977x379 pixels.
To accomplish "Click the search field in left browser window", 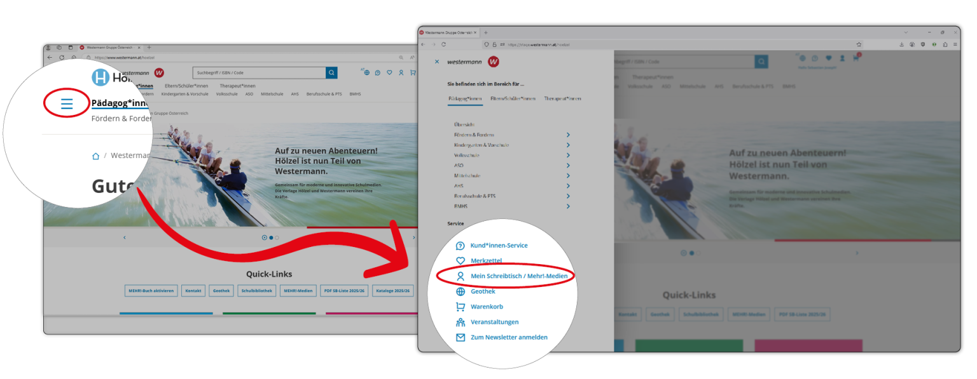I will coord(259,73).
